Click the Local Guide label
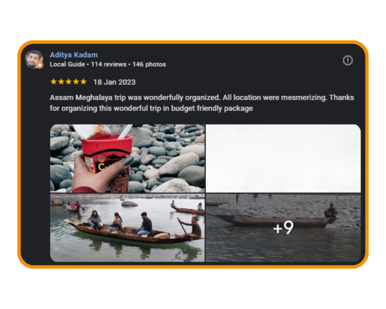This screenshot has width=386, height=309. click(67, 64)
